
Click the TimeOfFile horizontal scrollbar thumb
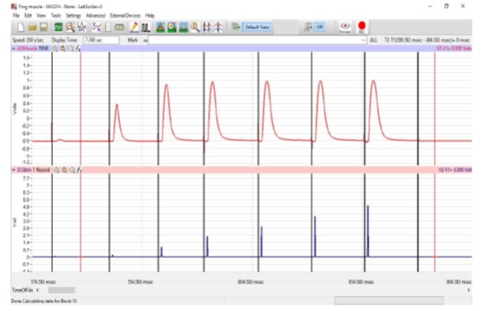[62, 290]
